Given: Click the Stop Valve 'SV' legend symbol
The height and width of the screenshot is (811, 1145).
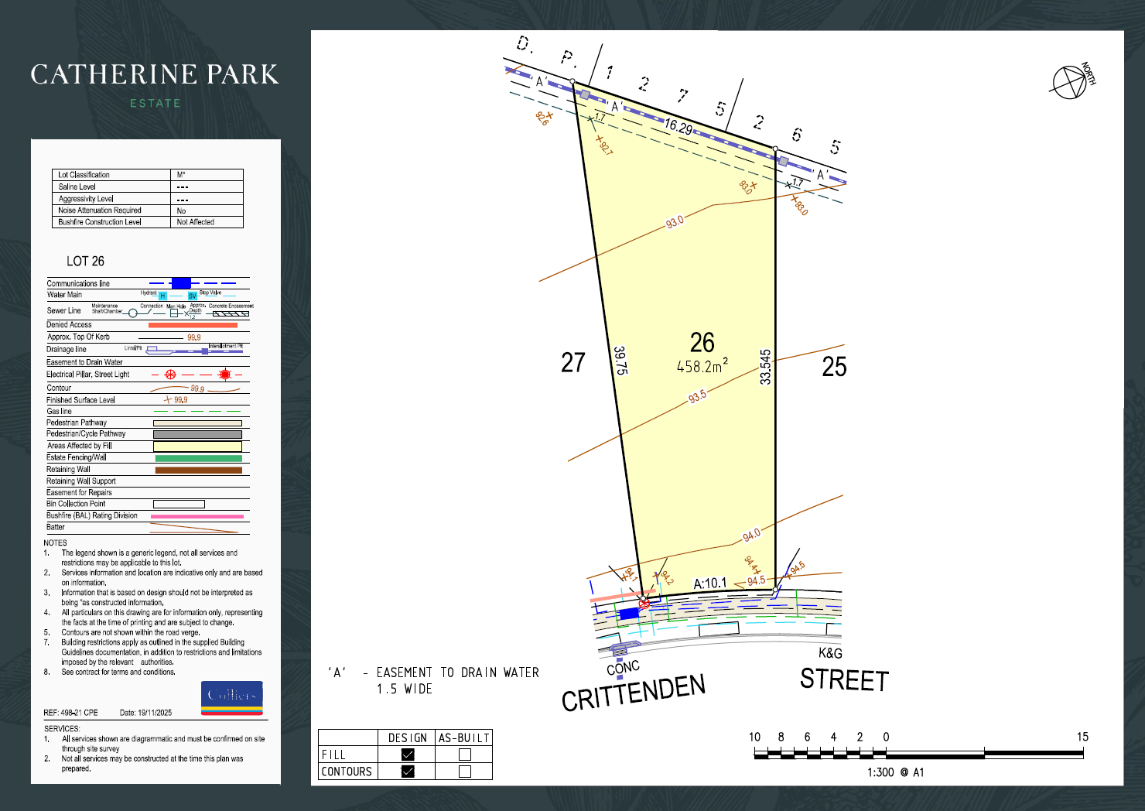Looking at the screenshot, I should [193, 296].
